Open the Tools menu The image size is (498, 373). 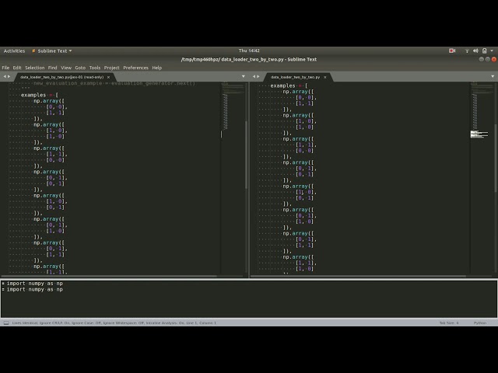(x=95, y=68)
